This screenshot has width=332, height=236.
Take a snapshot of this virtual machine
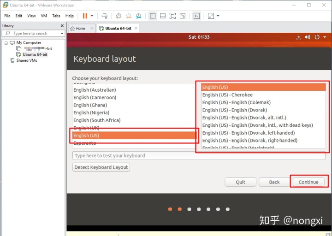coord(119,16)
